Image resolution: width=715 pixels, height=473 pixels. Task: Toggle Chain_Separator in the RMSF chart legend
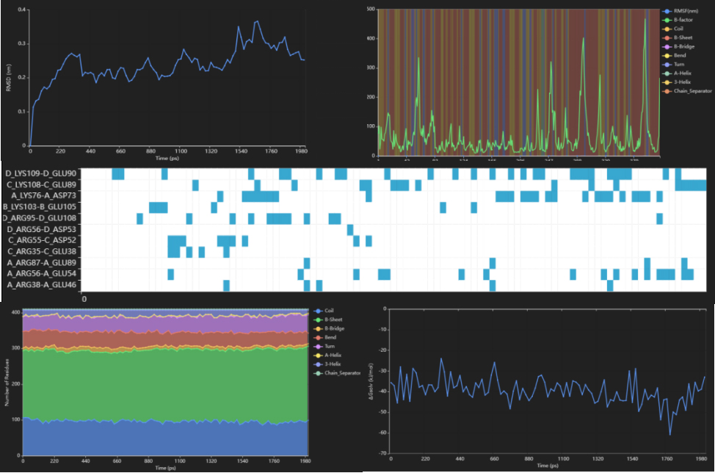pyautogui.click(x=688, y=91)
